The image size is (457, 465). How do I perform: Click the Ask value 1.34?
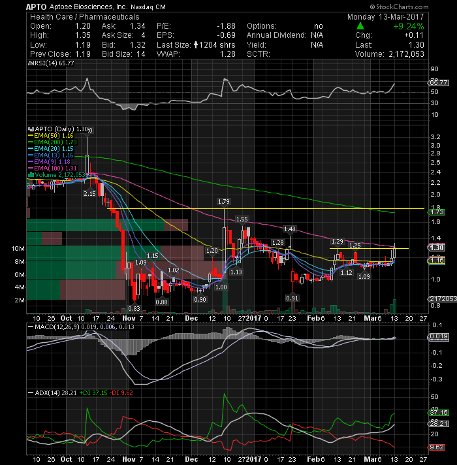click(x=138, y=26)
